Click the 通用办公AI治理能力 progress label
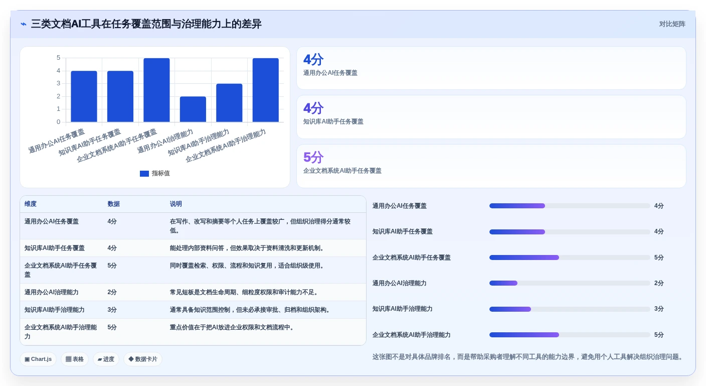Screen dimensions: 706x386 pos(400,283)
